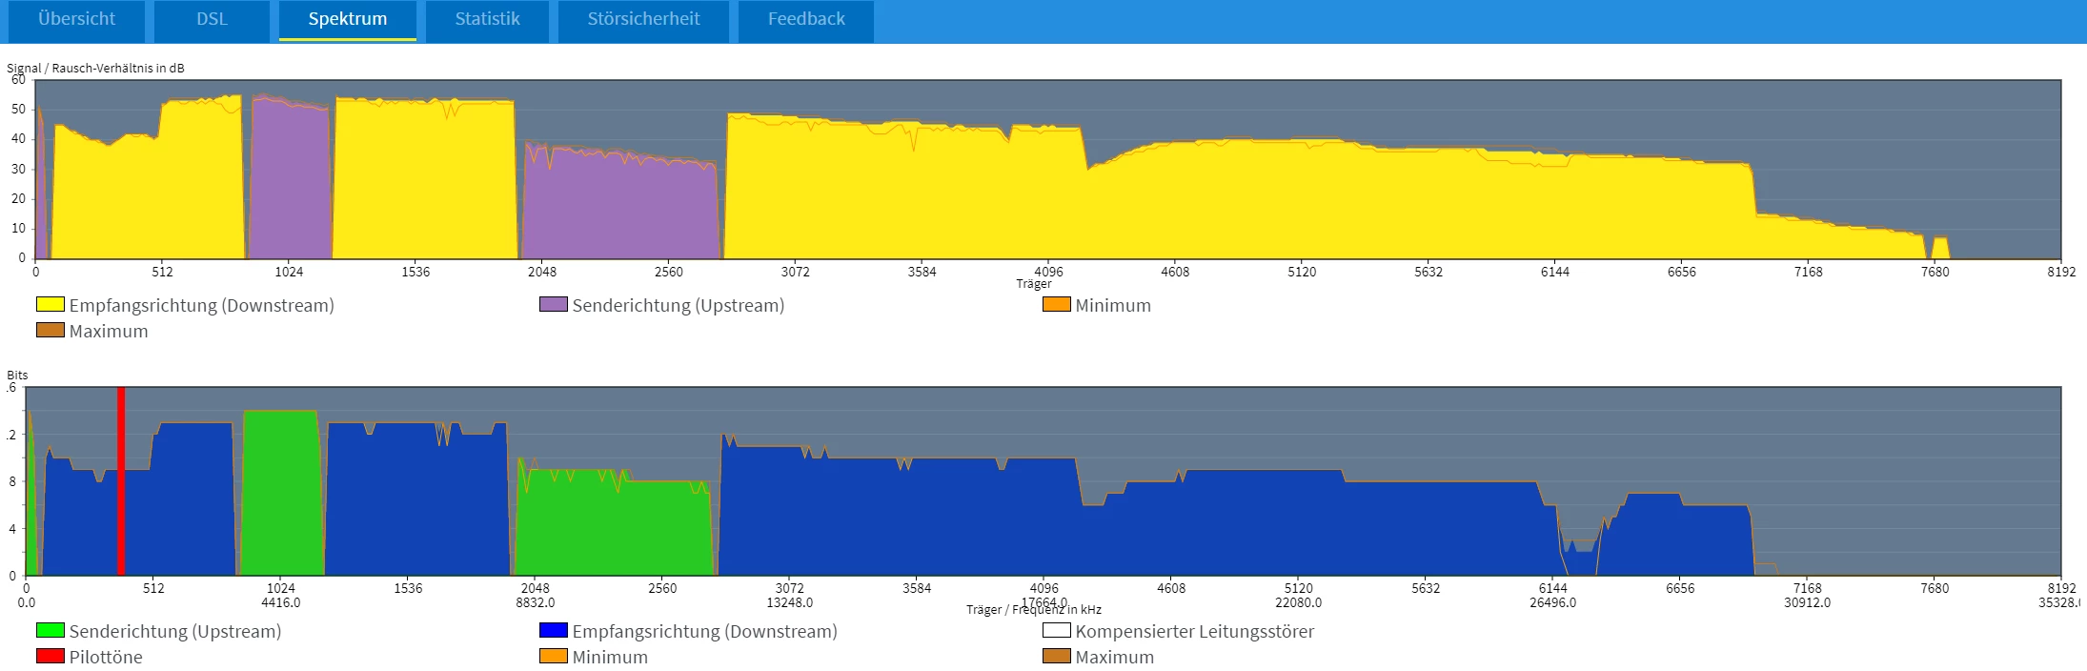Click the '4416.0' frequency axis value
Viewport: 2087px width, 671px height.
coord(281,602)
